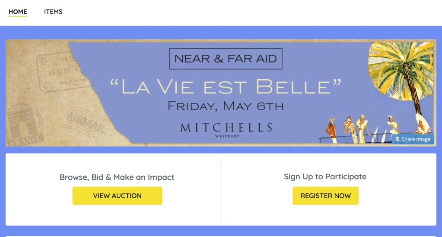Click the MITCHELLS Westport logo
The height and width of the screenshot is (237, 442).
226,128
